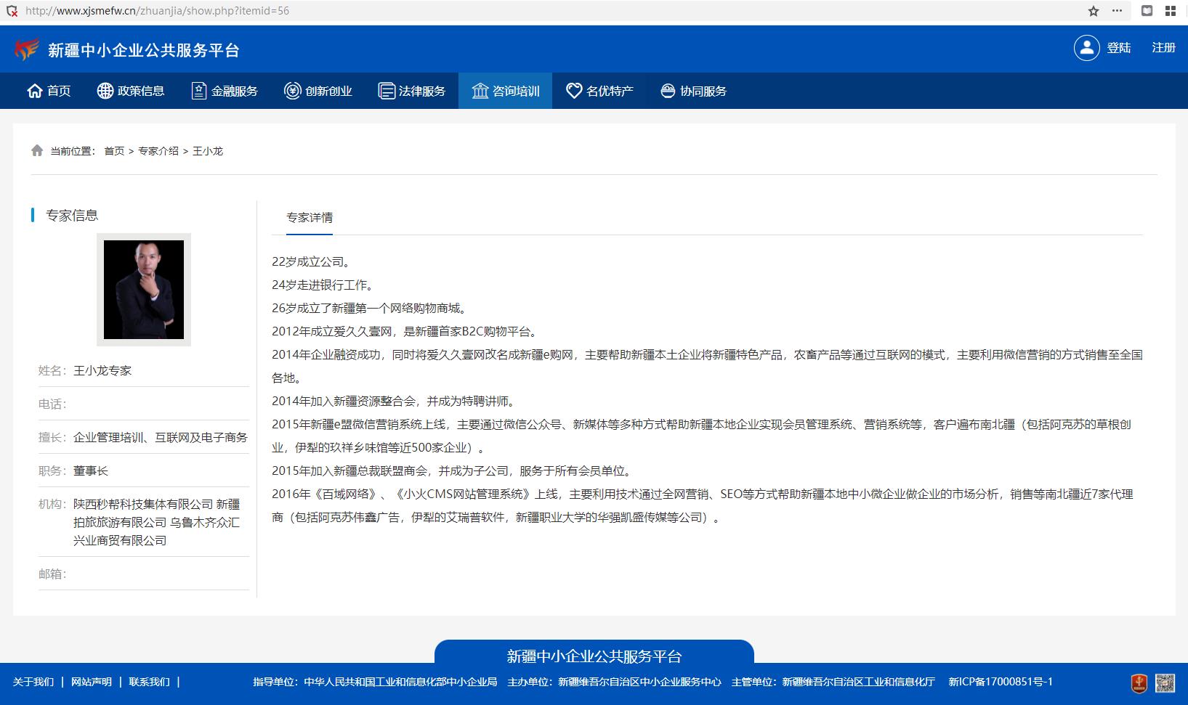Click the user avatar icon beside 登陆
Viewport: 1188px width, 705px height.
[x=1086, y=48]
